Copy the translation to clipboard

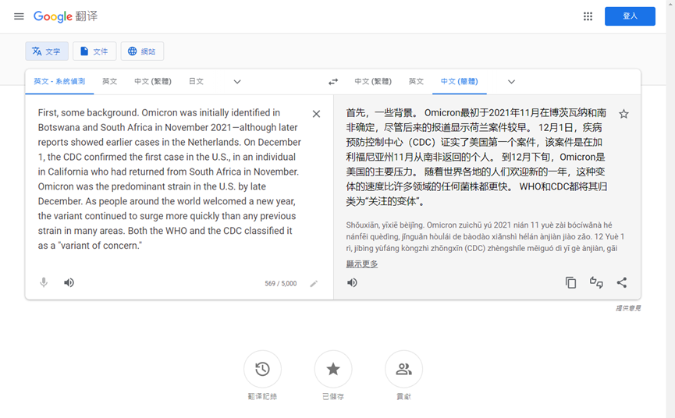pos(570,282)
